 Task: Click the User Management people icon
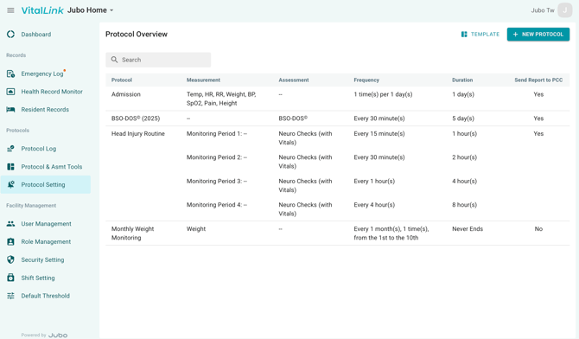coord(10,224)
